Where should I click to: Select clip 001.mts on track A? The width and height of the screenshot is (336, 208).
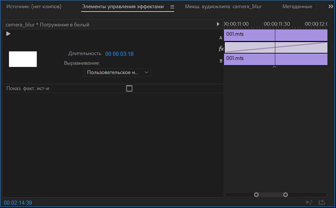249,35
